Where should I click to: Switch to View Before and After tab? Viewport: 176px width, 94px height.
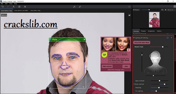[21, 10]
